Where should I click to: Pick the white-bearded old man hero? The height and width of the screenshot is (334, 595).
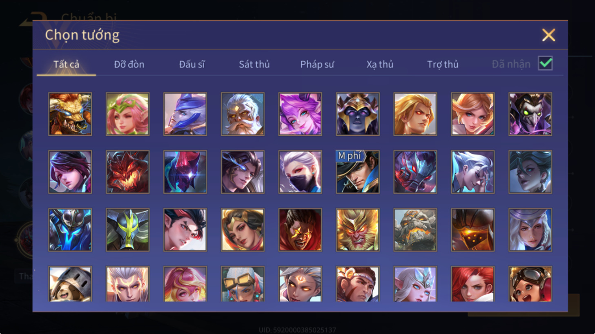click(243, 114)
